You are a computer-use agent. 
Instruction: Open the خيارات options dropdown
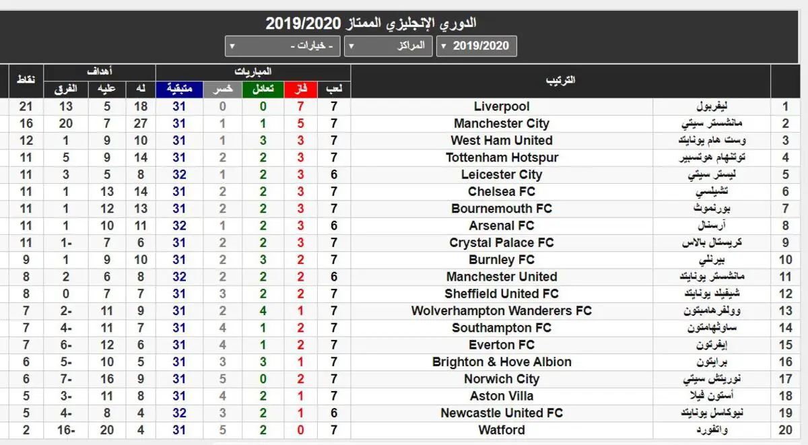(x=283, y=46)
